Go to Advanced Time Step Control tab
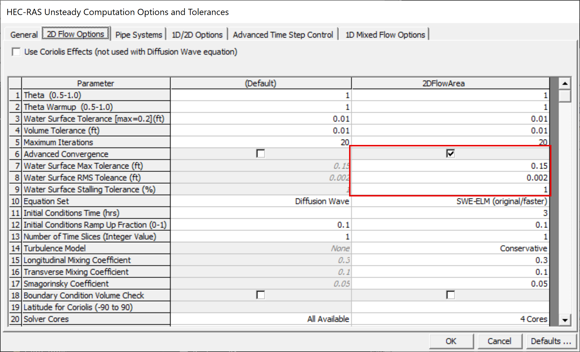The image size is (580, 352). (283, 35)
